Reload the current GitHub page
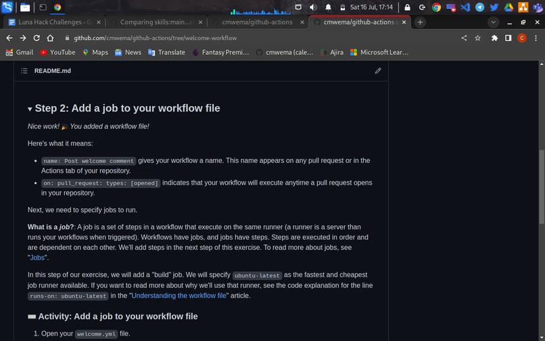 pos(37,38)
